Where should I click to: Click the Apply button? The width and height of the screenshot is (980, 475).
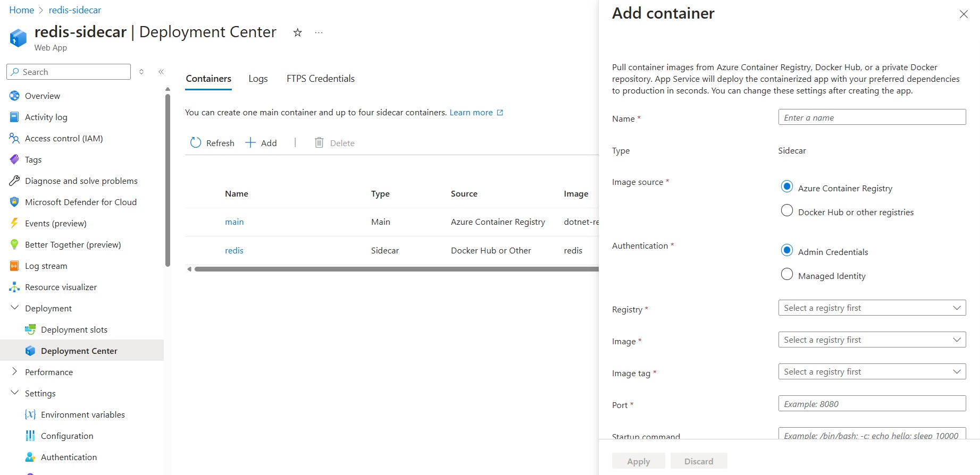639,461
